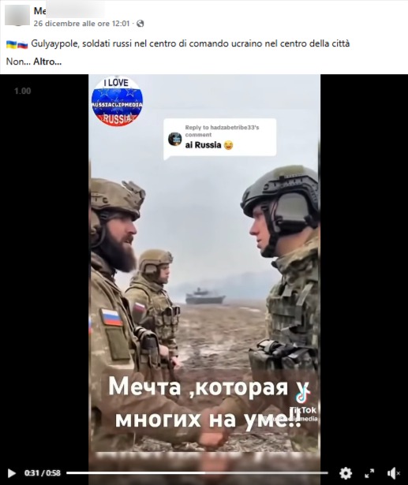The image size is (408, 485).
Task: Expand post text with Altro...
Action: [47, 62]
